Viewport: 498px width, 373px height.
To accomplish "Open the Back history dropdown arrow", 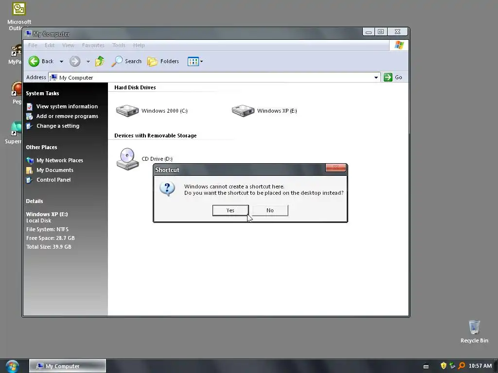I will click(61, 62).
